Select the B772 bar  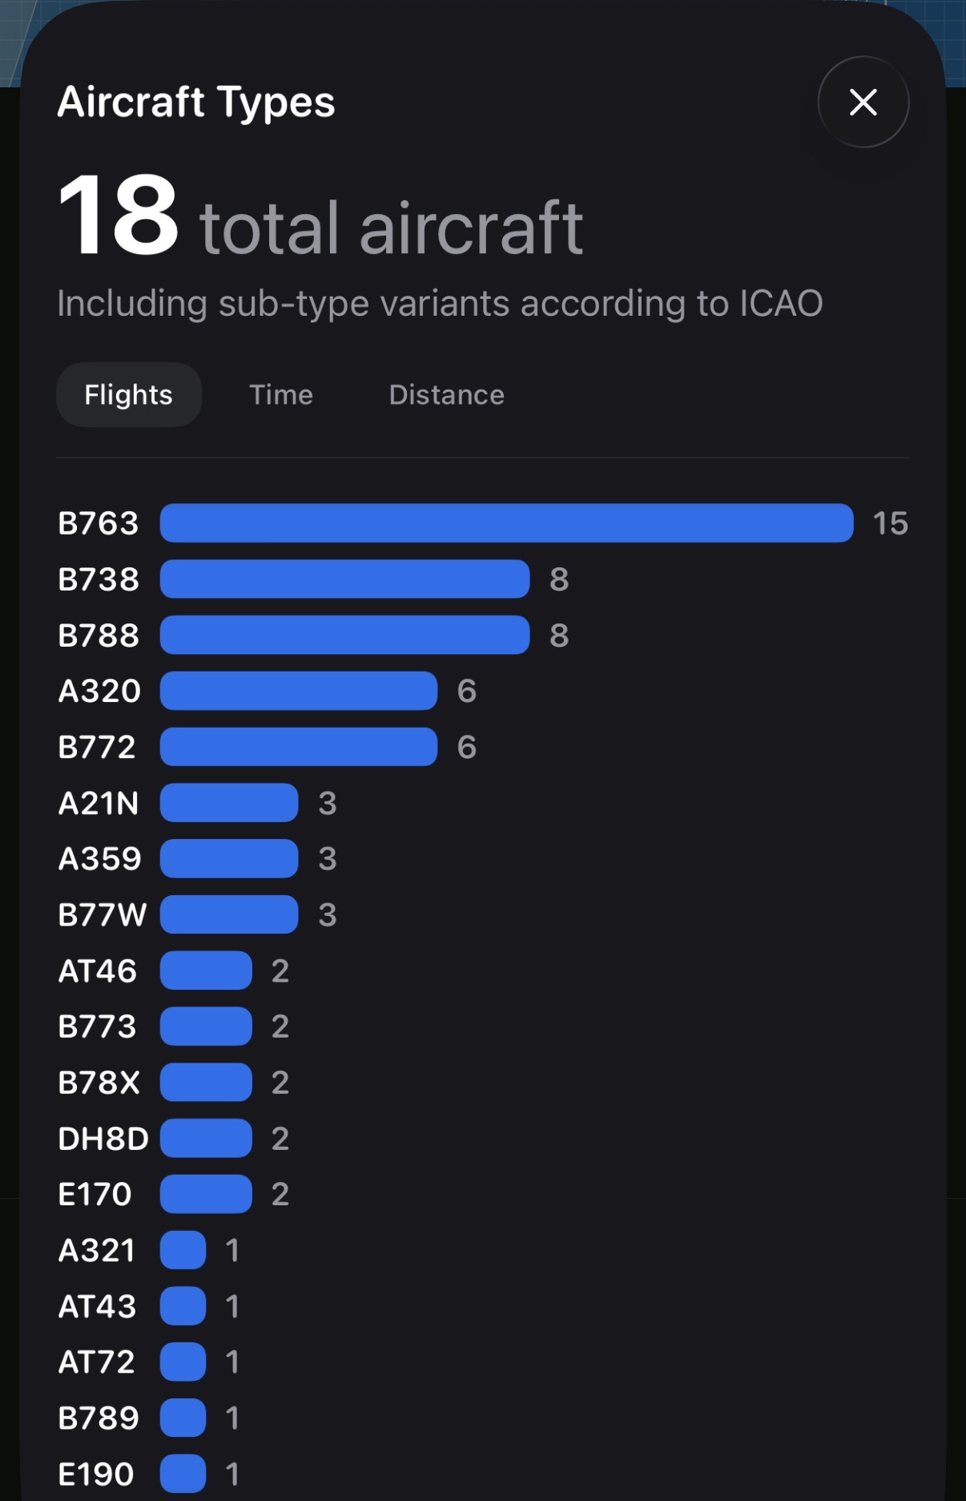tap(298, 747)
